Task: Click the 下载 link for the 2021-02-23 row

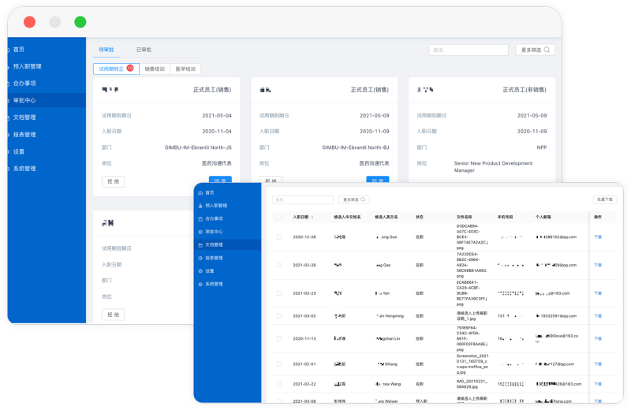Action: pos(597,293)
